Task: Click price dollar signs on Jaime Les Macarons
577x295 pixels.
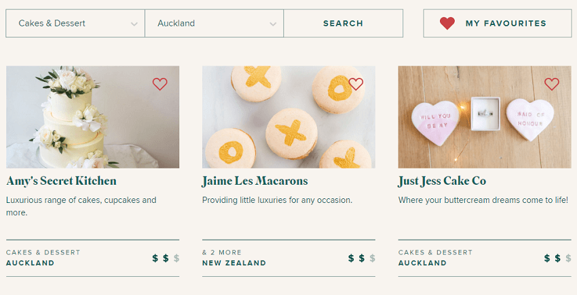Action: [362, 258]
